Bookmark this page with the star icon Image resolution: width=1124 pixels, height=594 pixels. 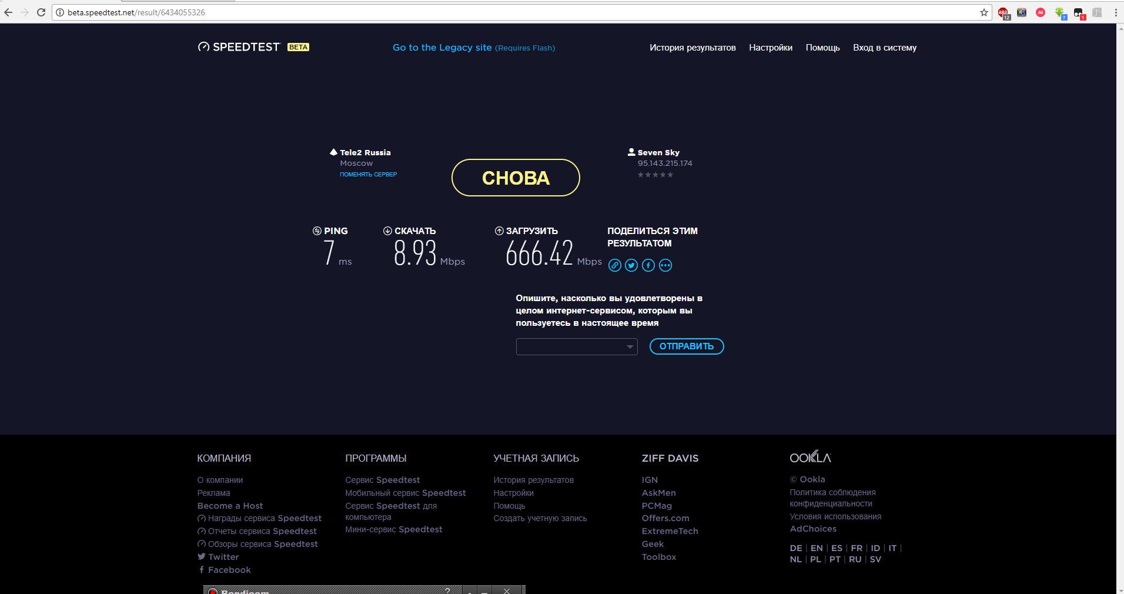point(984,12)
